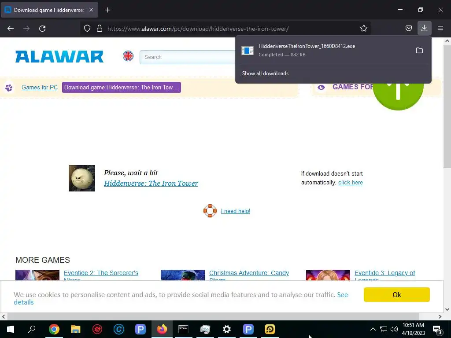Image resolution: width=451 pixels, height=338 pixels.
Task: Open the command prompt taskbar icon
Action: pyautogui.click(x=184, y=329)
